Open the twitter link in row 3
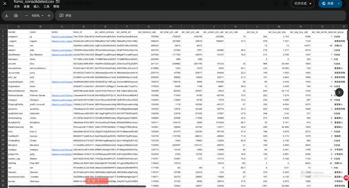 click(62, 41)
